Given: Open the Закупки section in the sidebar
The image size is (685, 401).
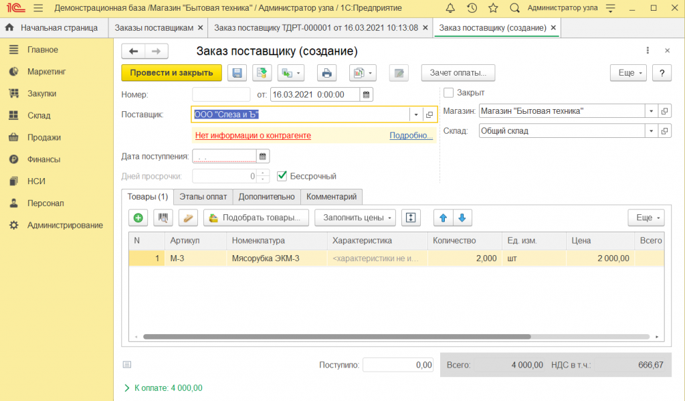Looking at the screenshot, I should click(41, 94).
